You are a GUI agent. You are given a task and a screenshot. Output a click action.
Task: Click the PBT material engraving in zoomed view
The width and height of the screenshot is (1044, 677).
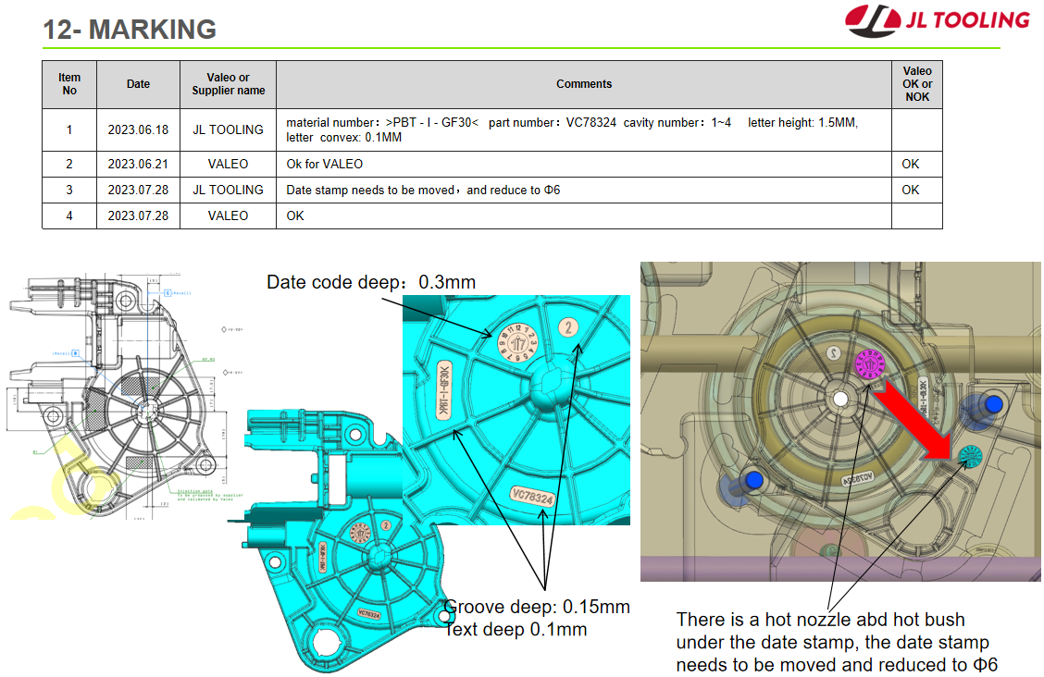tap(444, 390)
